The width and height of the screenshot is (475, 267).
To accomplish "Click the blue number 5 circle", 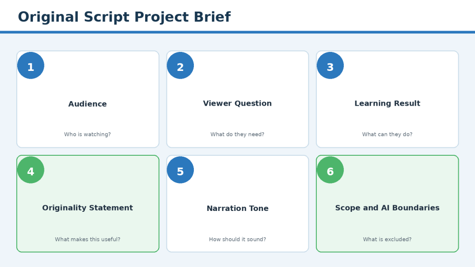I will (x=180, y=170).
